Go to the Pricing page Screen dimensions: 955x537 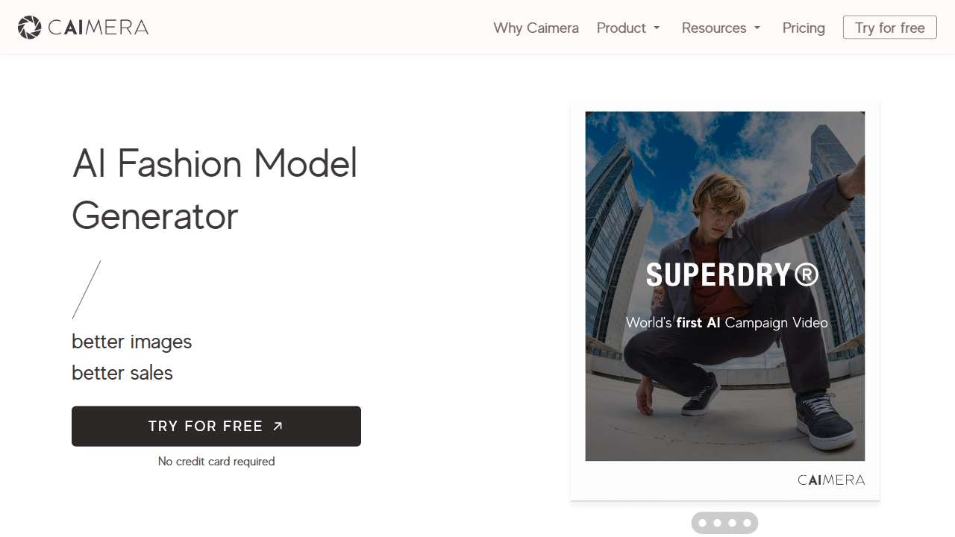tap(804, 28)
